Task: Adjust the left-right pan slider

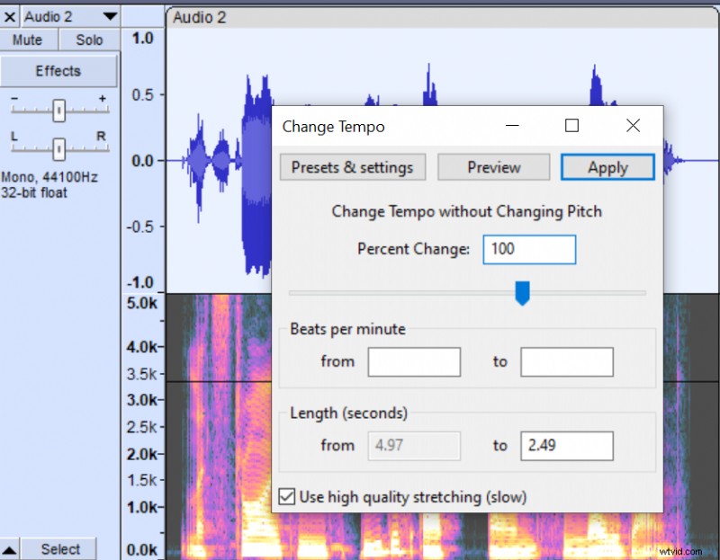Action: coord(58,149)
